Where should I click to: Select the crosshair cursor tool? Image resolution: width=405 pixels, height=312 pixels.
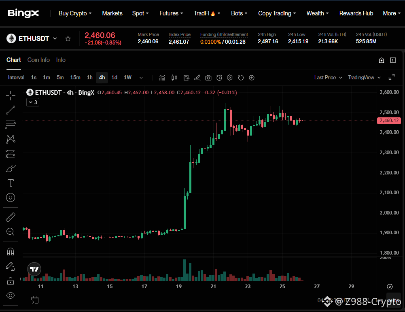11,96
